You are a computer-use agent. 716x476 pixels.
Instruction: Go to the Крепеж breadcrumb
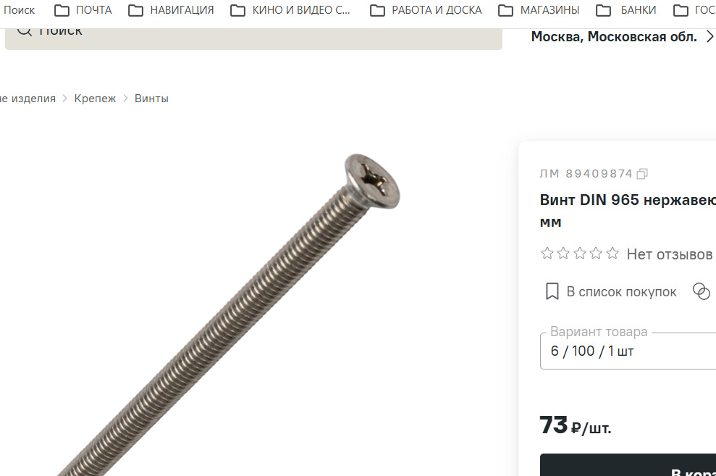(x=95, y=99)
